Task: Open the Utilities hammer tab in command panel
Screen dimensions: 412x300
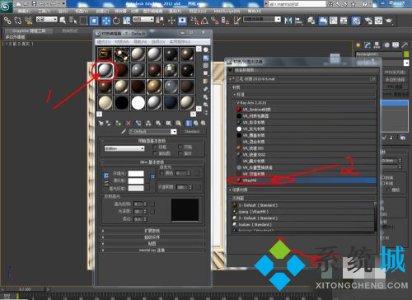Action: pyautogui.click(x=405, y=45)
